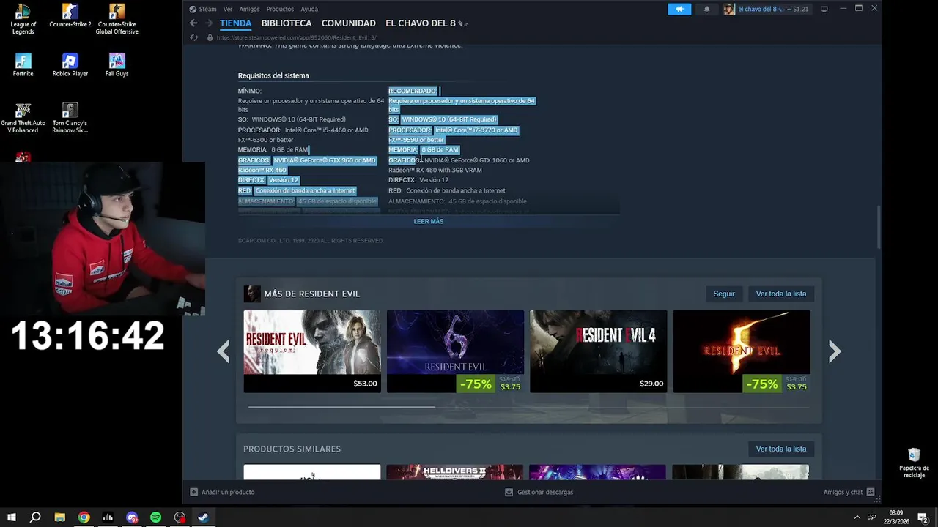Select Grand Theft Auto V Enhanced icon
938x527 pixels.
23,118
